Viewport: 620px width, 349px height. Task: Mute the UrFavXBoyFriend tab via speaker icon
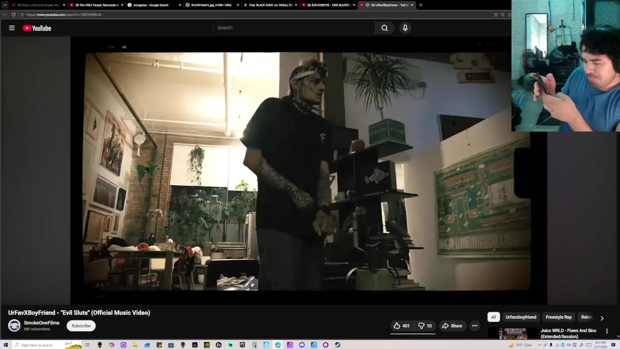[x=367, y=5]
